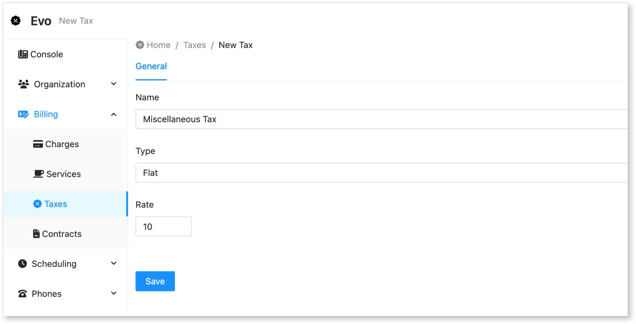This screenshot has width=636, height=324.
Task: Open the Contracts submenu item
Action: click(x=66, y=234)
